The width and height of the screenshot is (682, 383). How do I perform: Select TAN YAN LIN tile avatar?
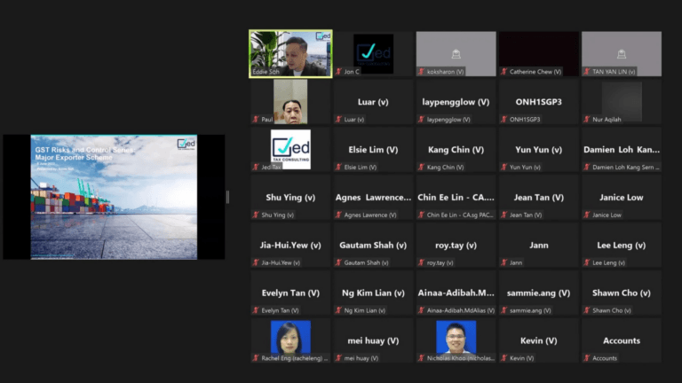[622, 54]
